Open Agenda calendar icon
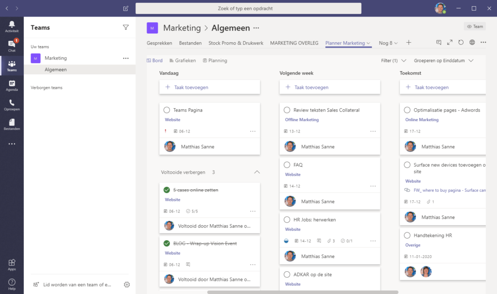497x294 pixels. point(12,85)
